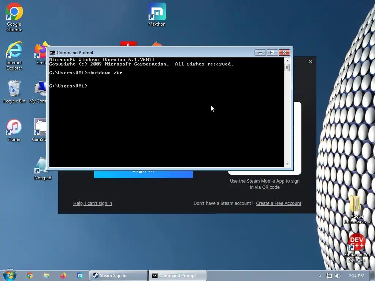
Task: Open Maxthon desktop shortcut
Action: pyautogui.click(x=157, y=15)
